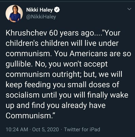This screenshot has width=135, height=137.
Task: Click the word socialism in the tweet
Action: click(23, 95)
